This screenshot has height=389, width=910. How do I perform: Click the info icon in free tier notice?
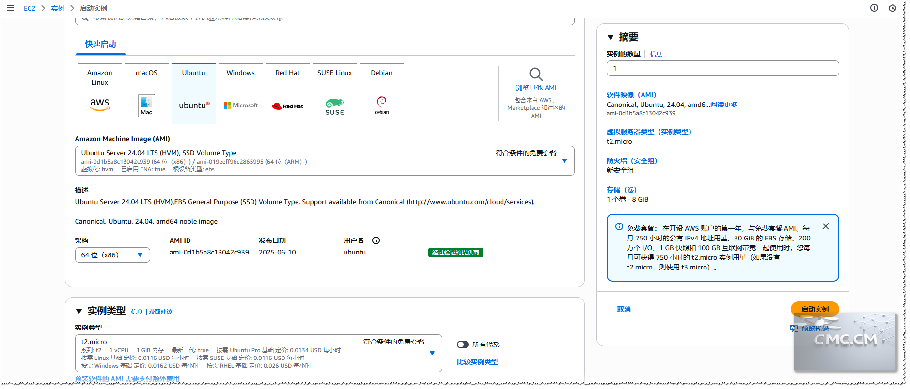619,226
